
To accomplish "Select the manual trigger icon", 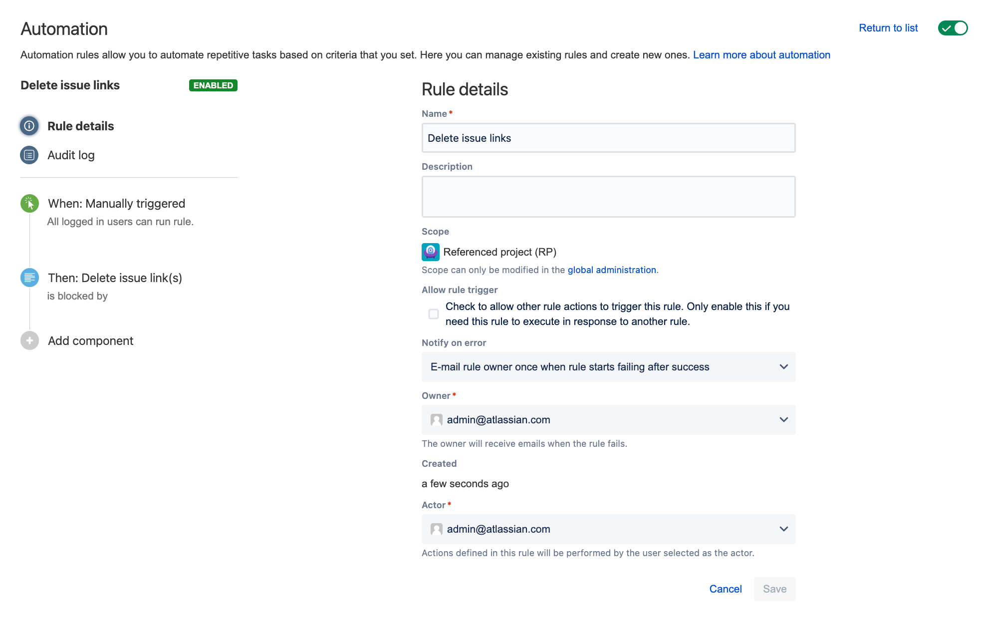I will coord(29,203).
